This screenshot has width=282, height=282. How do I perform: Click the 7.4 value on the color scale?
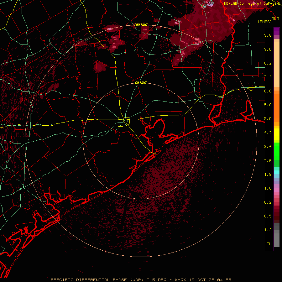coord(268,77)
